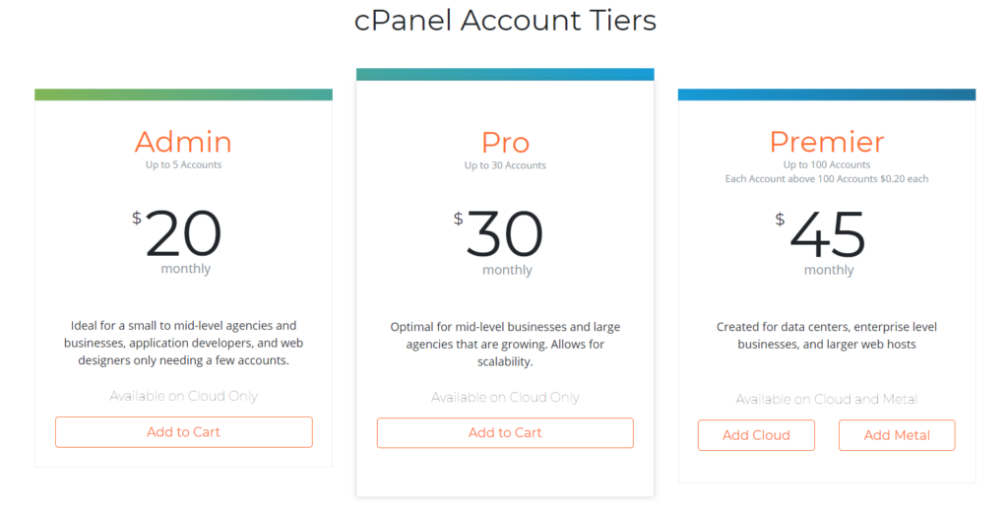Choose Add Metal for Premier tier
The width and height of the screenshot is (1008, 510).
(897, 435)
